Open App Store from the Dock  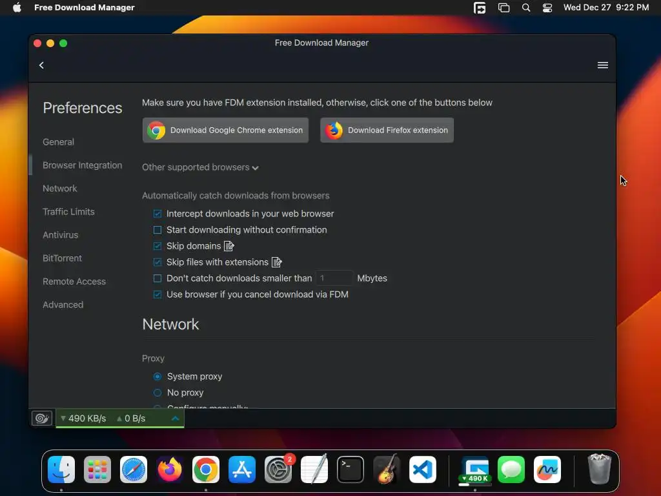click(x=242, y=470)
